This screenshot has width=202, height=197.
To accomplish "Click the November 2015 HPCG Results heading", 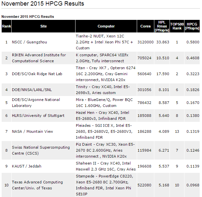I will click(x=43, y=4).
